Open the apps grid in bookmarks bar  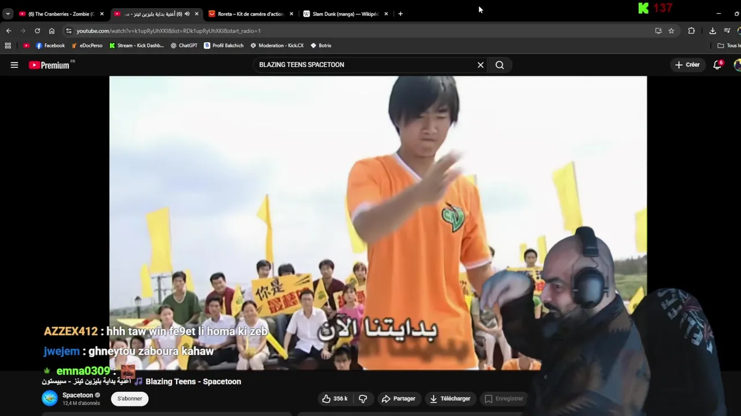coord(8,46)
